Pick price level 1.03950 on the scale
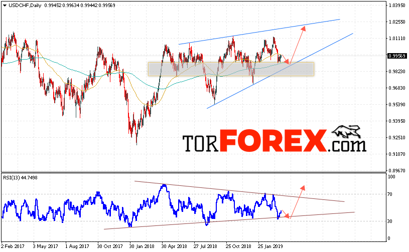 click(397, 5)
